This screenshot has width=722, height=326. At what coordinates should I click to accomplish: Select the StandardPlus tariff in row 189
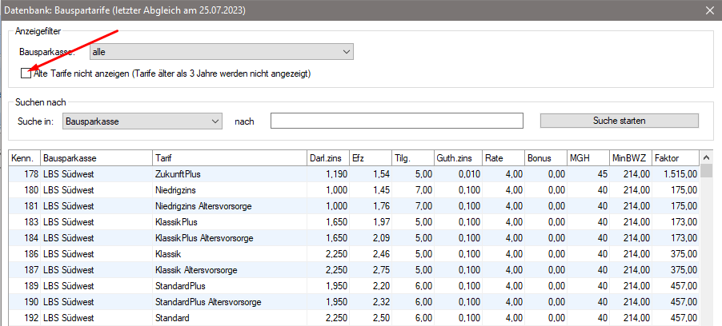point(181,286)
